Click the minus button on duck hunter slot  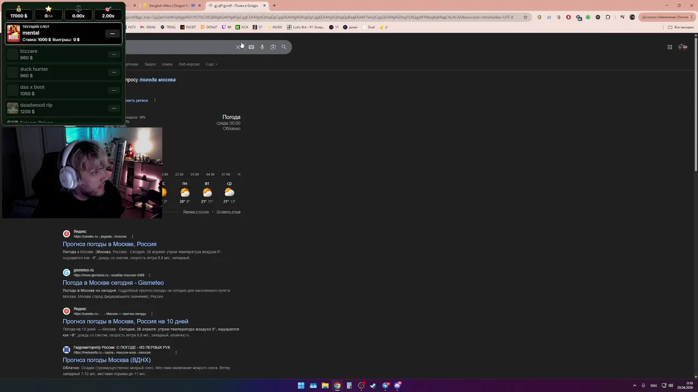click(114, 72)
